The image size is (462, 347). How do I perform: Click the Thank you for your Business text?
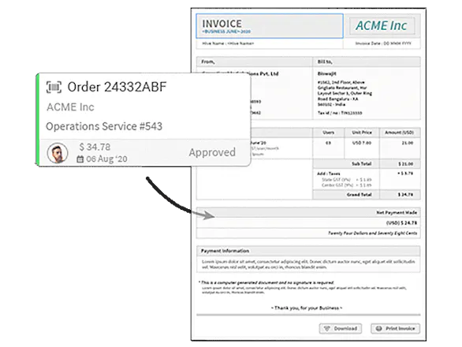tap(307, 308)
